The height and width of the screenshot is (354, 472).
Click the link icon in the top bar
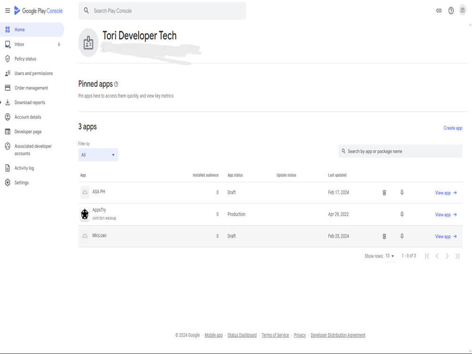click(x=438, y=10)
